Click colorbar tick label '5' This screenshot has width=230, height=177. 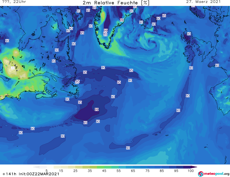pyautogui.click(x=46, y=171)
